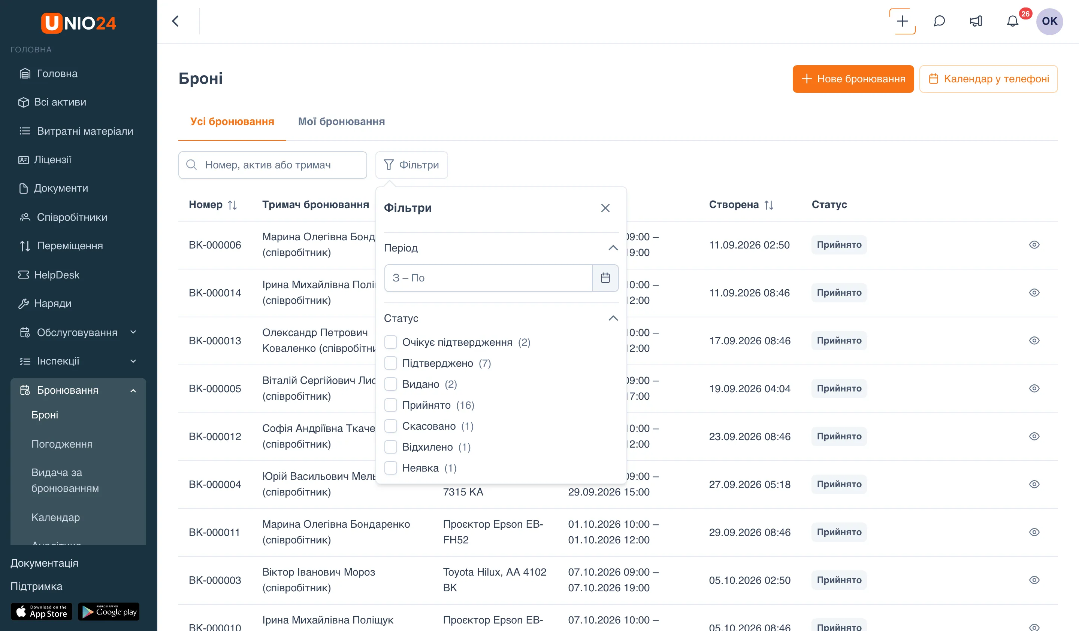Sort bookings by Створена column
Viewport: 1079px width, 631px height.
(769, 205)
